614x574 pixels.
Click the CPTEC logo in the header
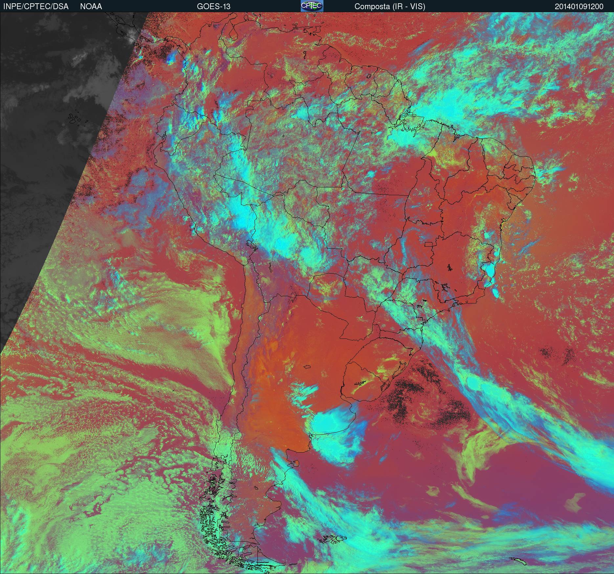[x=312, y=6]
